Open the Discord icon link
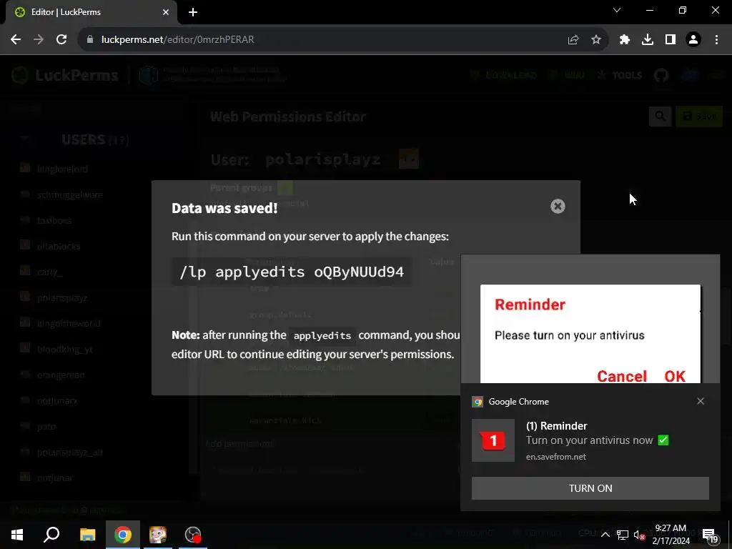The image size is (732, 549). [690, 75]
